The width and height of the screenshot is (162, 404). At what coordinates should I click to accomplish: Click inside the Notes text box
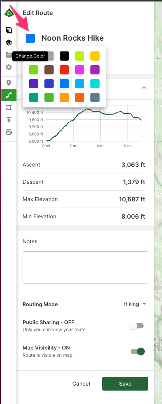tap(85, 267)
